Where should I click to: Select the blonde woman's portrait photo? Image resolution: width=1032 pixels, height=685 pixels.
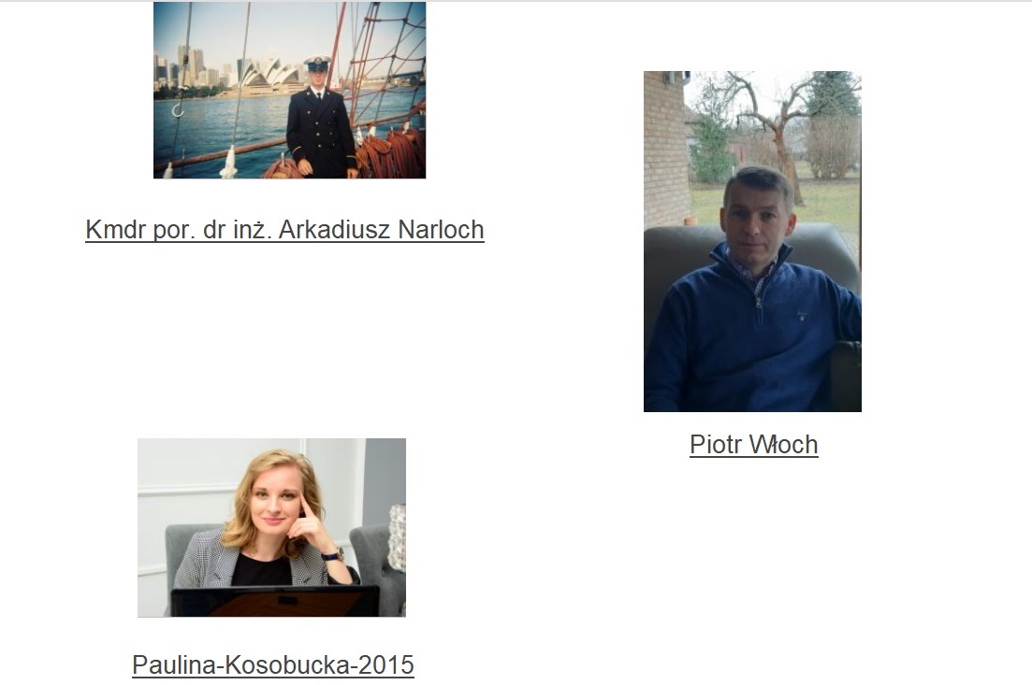click(272, 527)
